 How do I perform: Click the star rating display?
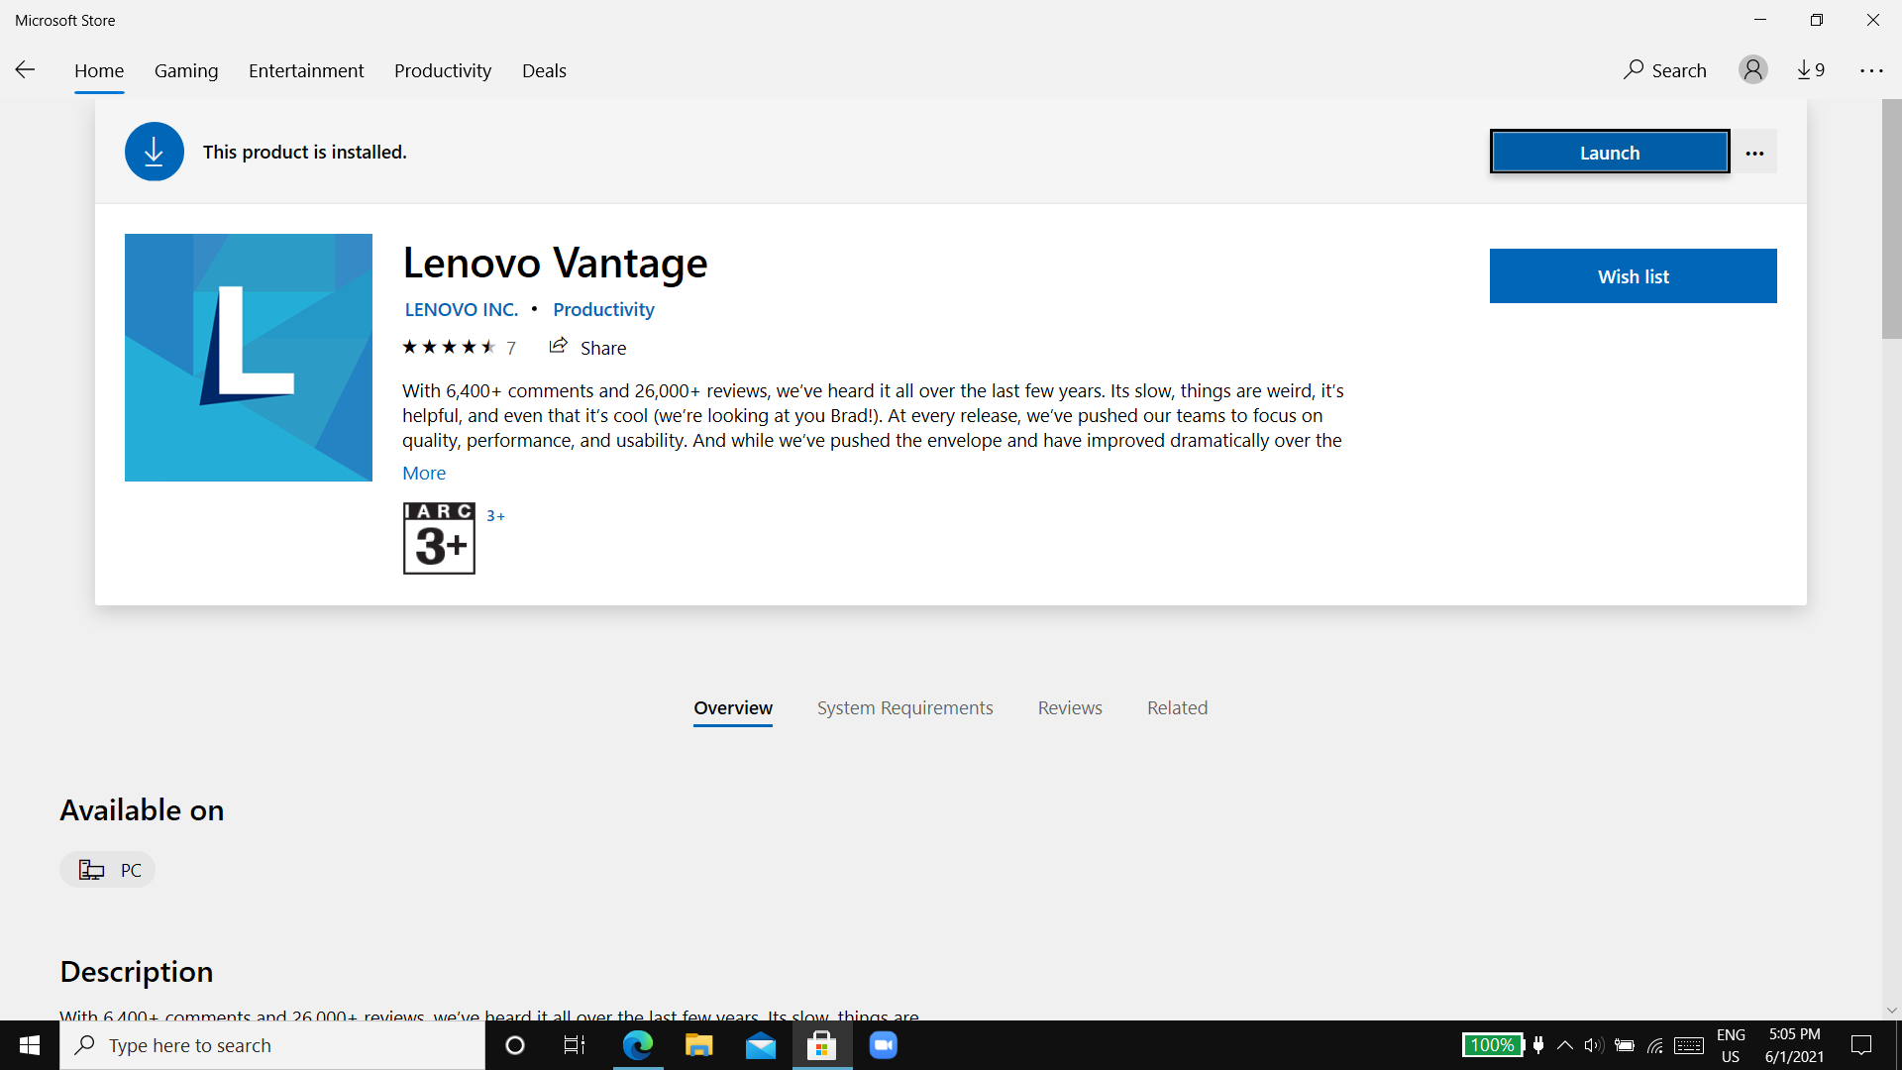pos(449,347)
